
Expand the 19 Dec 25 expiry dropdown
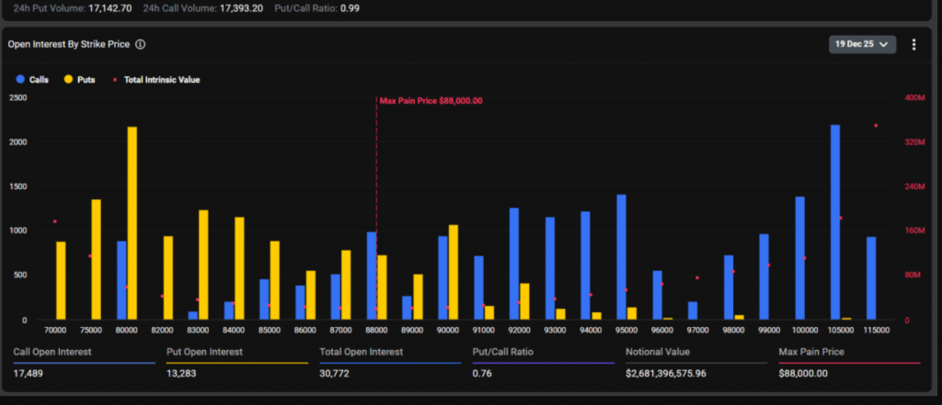tap(862, 44)
